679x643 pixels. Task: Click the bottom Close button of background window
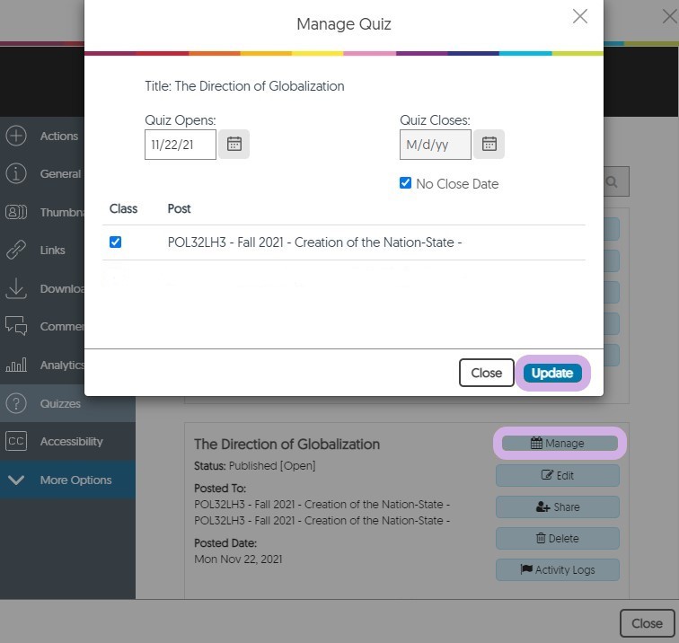(x=647, y=623)
